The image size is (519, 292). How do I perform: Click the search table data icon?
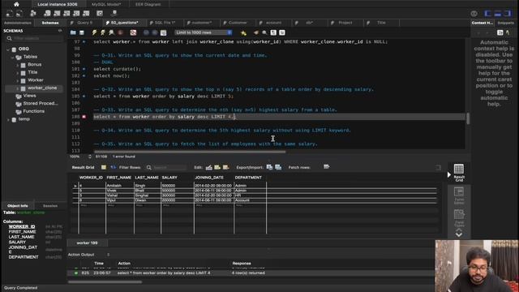pyautogui.click(x=100, y=13)
